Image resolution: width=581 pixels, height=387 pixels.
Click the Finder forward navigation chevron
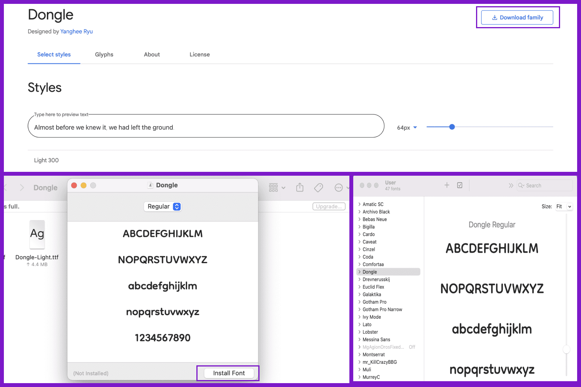pyautogui.click(x=22, y=188)
